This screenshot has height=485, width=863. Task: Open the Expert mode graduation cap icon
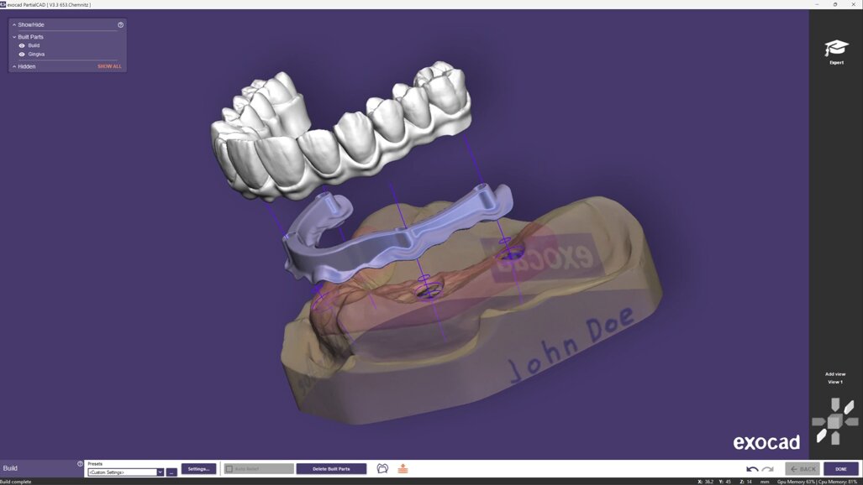point(835,46)
